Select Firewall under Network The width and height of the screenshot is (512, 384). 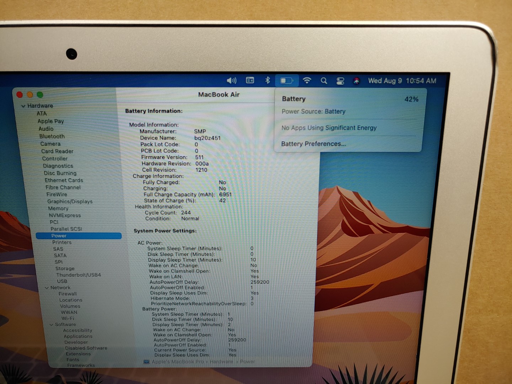point(68,294)
